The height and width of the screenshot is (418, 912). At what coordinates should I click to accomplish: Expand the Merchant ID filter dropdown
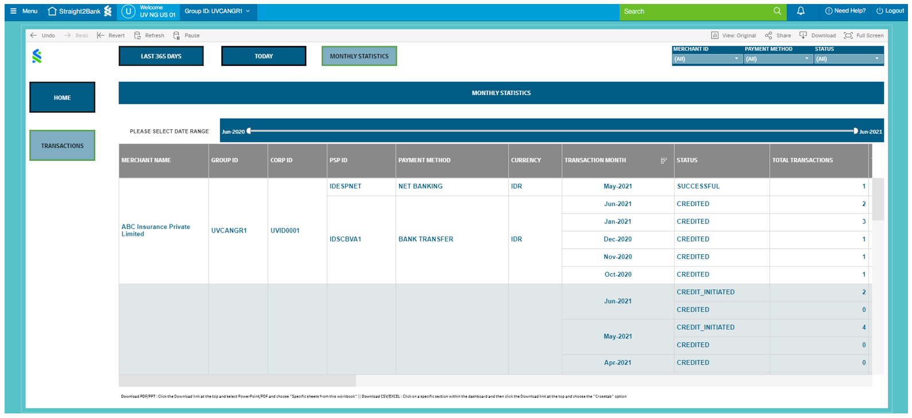click(x=737, y=59)
